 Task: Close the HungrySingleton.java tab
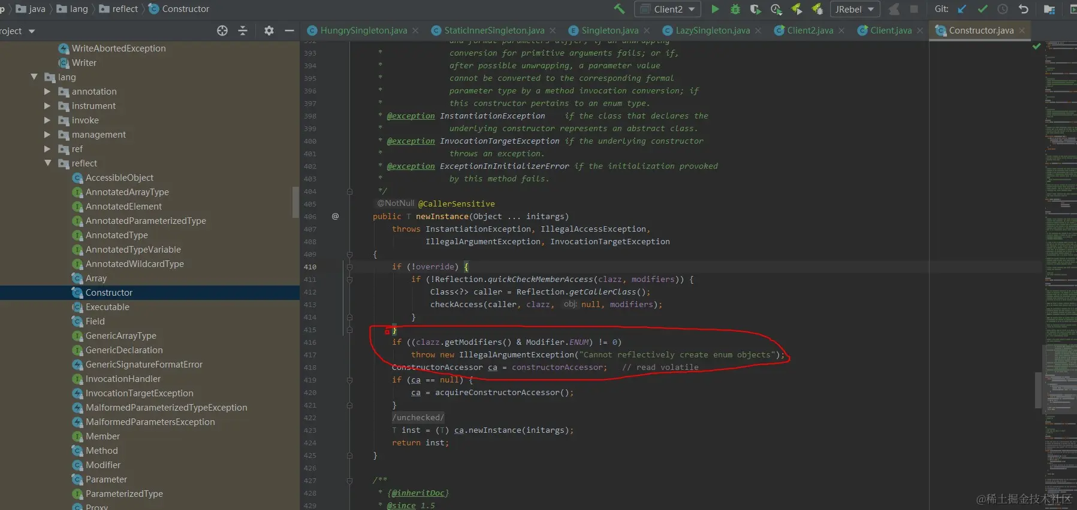pyautogui.click(x=415, y=31)
